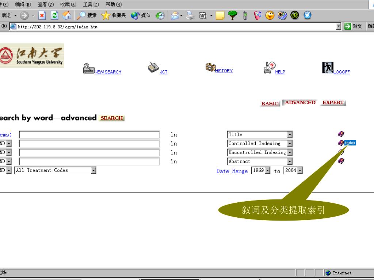The height and width of the screenshot is (280, 374).
Task: Open the Help (帮助) menu
Action: pos(114,4)
